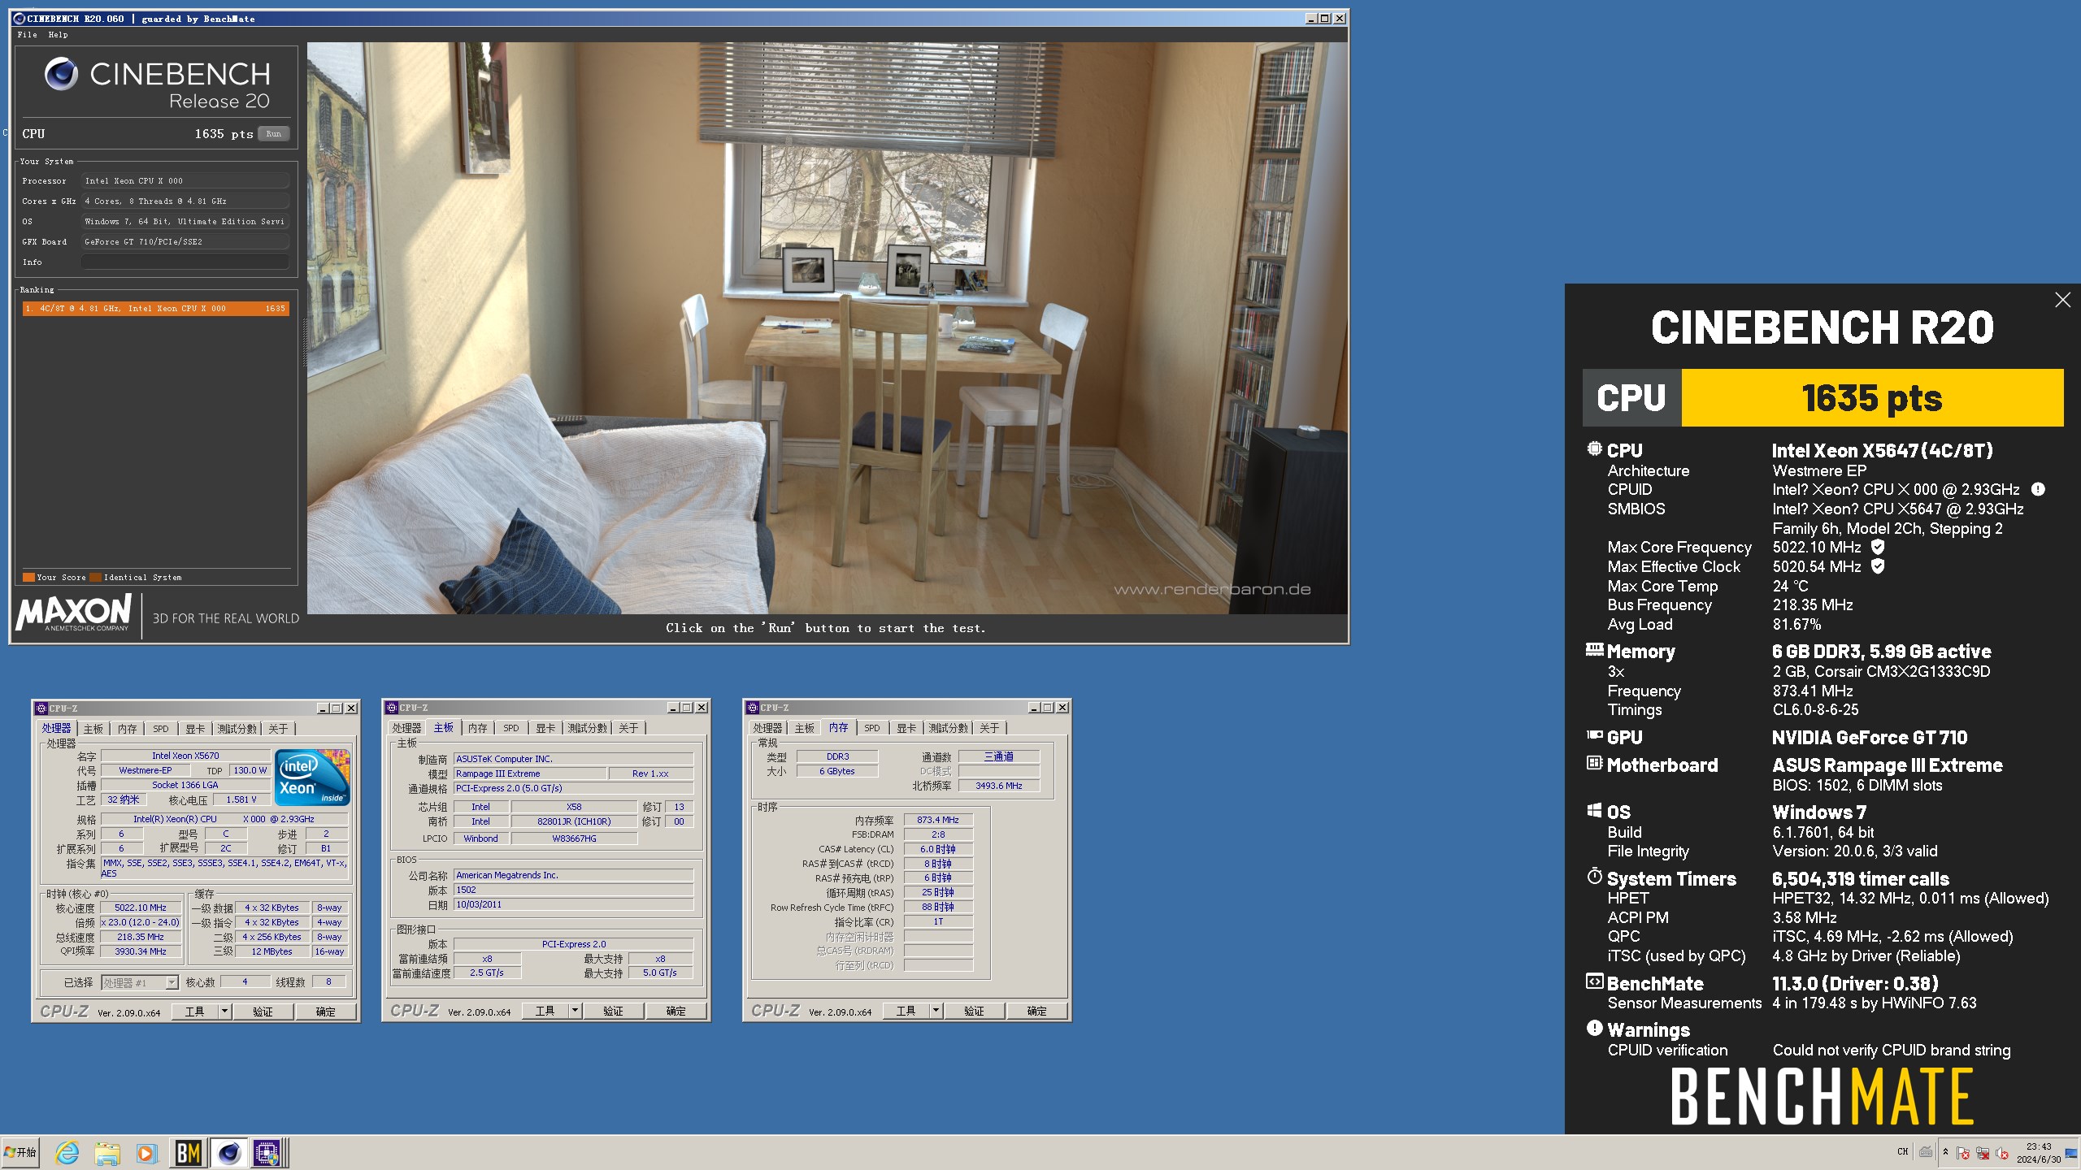Click the Memory section icon in BenchMate
Viewport: 2081px width, 1170px height.
click(x=1594, y=650)
